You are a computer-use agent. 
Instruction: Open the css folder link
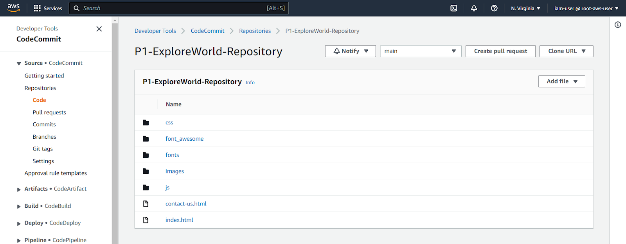[x=169, y=122]
